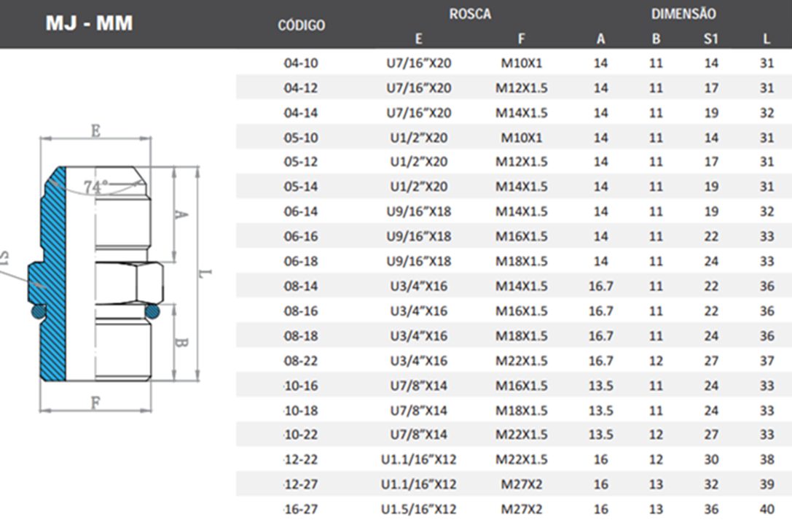The width and height of the screenshot is (792, 525).
Task: Select code 10-18 in the table
Action: coord(302,411)
